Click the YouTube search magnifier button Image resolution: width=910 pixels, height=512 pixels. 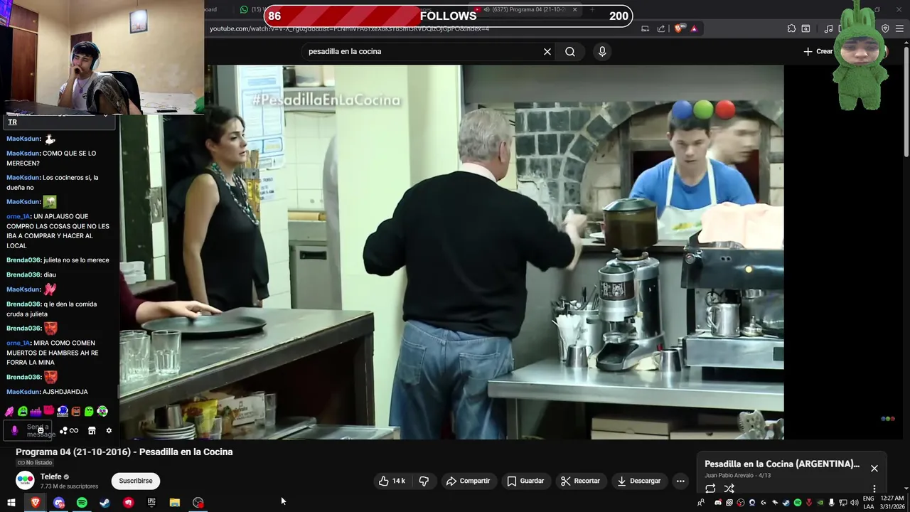coord(570,51)
